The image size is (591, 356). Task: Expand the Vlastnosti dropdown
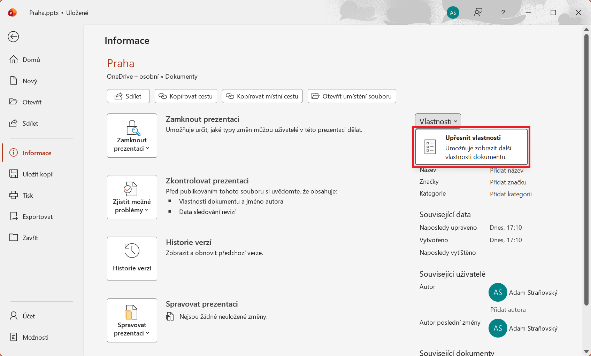click(x=438, y=121)
